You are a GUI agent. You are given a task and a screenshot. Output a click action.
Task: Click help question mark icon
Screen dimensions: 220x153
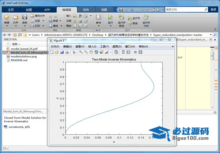pyautogui.click(x=158, y=9)
